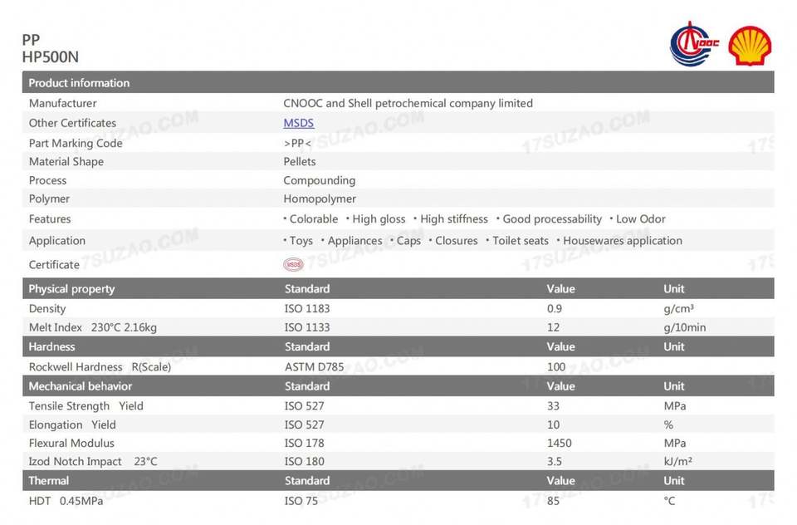This screenshot has height=525, width=797.
Task: Click the Flexural Modulus label
Action: (x=71, y=443)
